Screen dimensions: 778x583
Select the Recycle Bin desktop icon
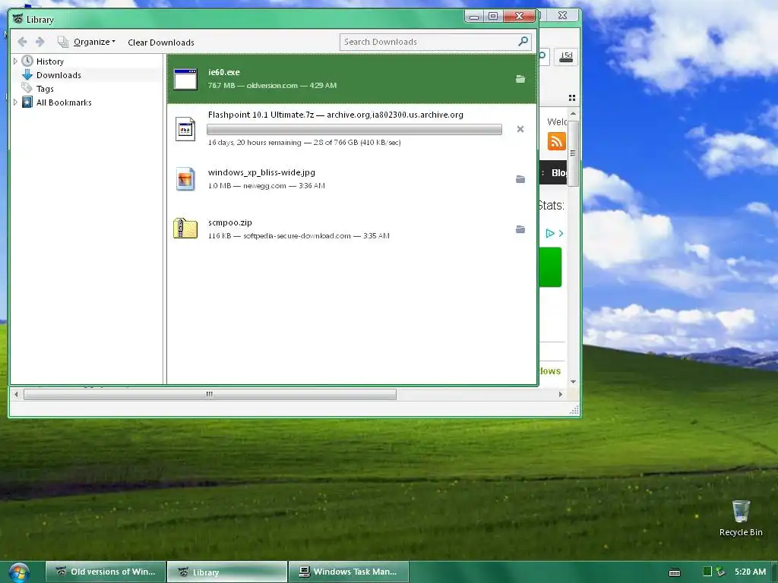[x=741, y=518]
